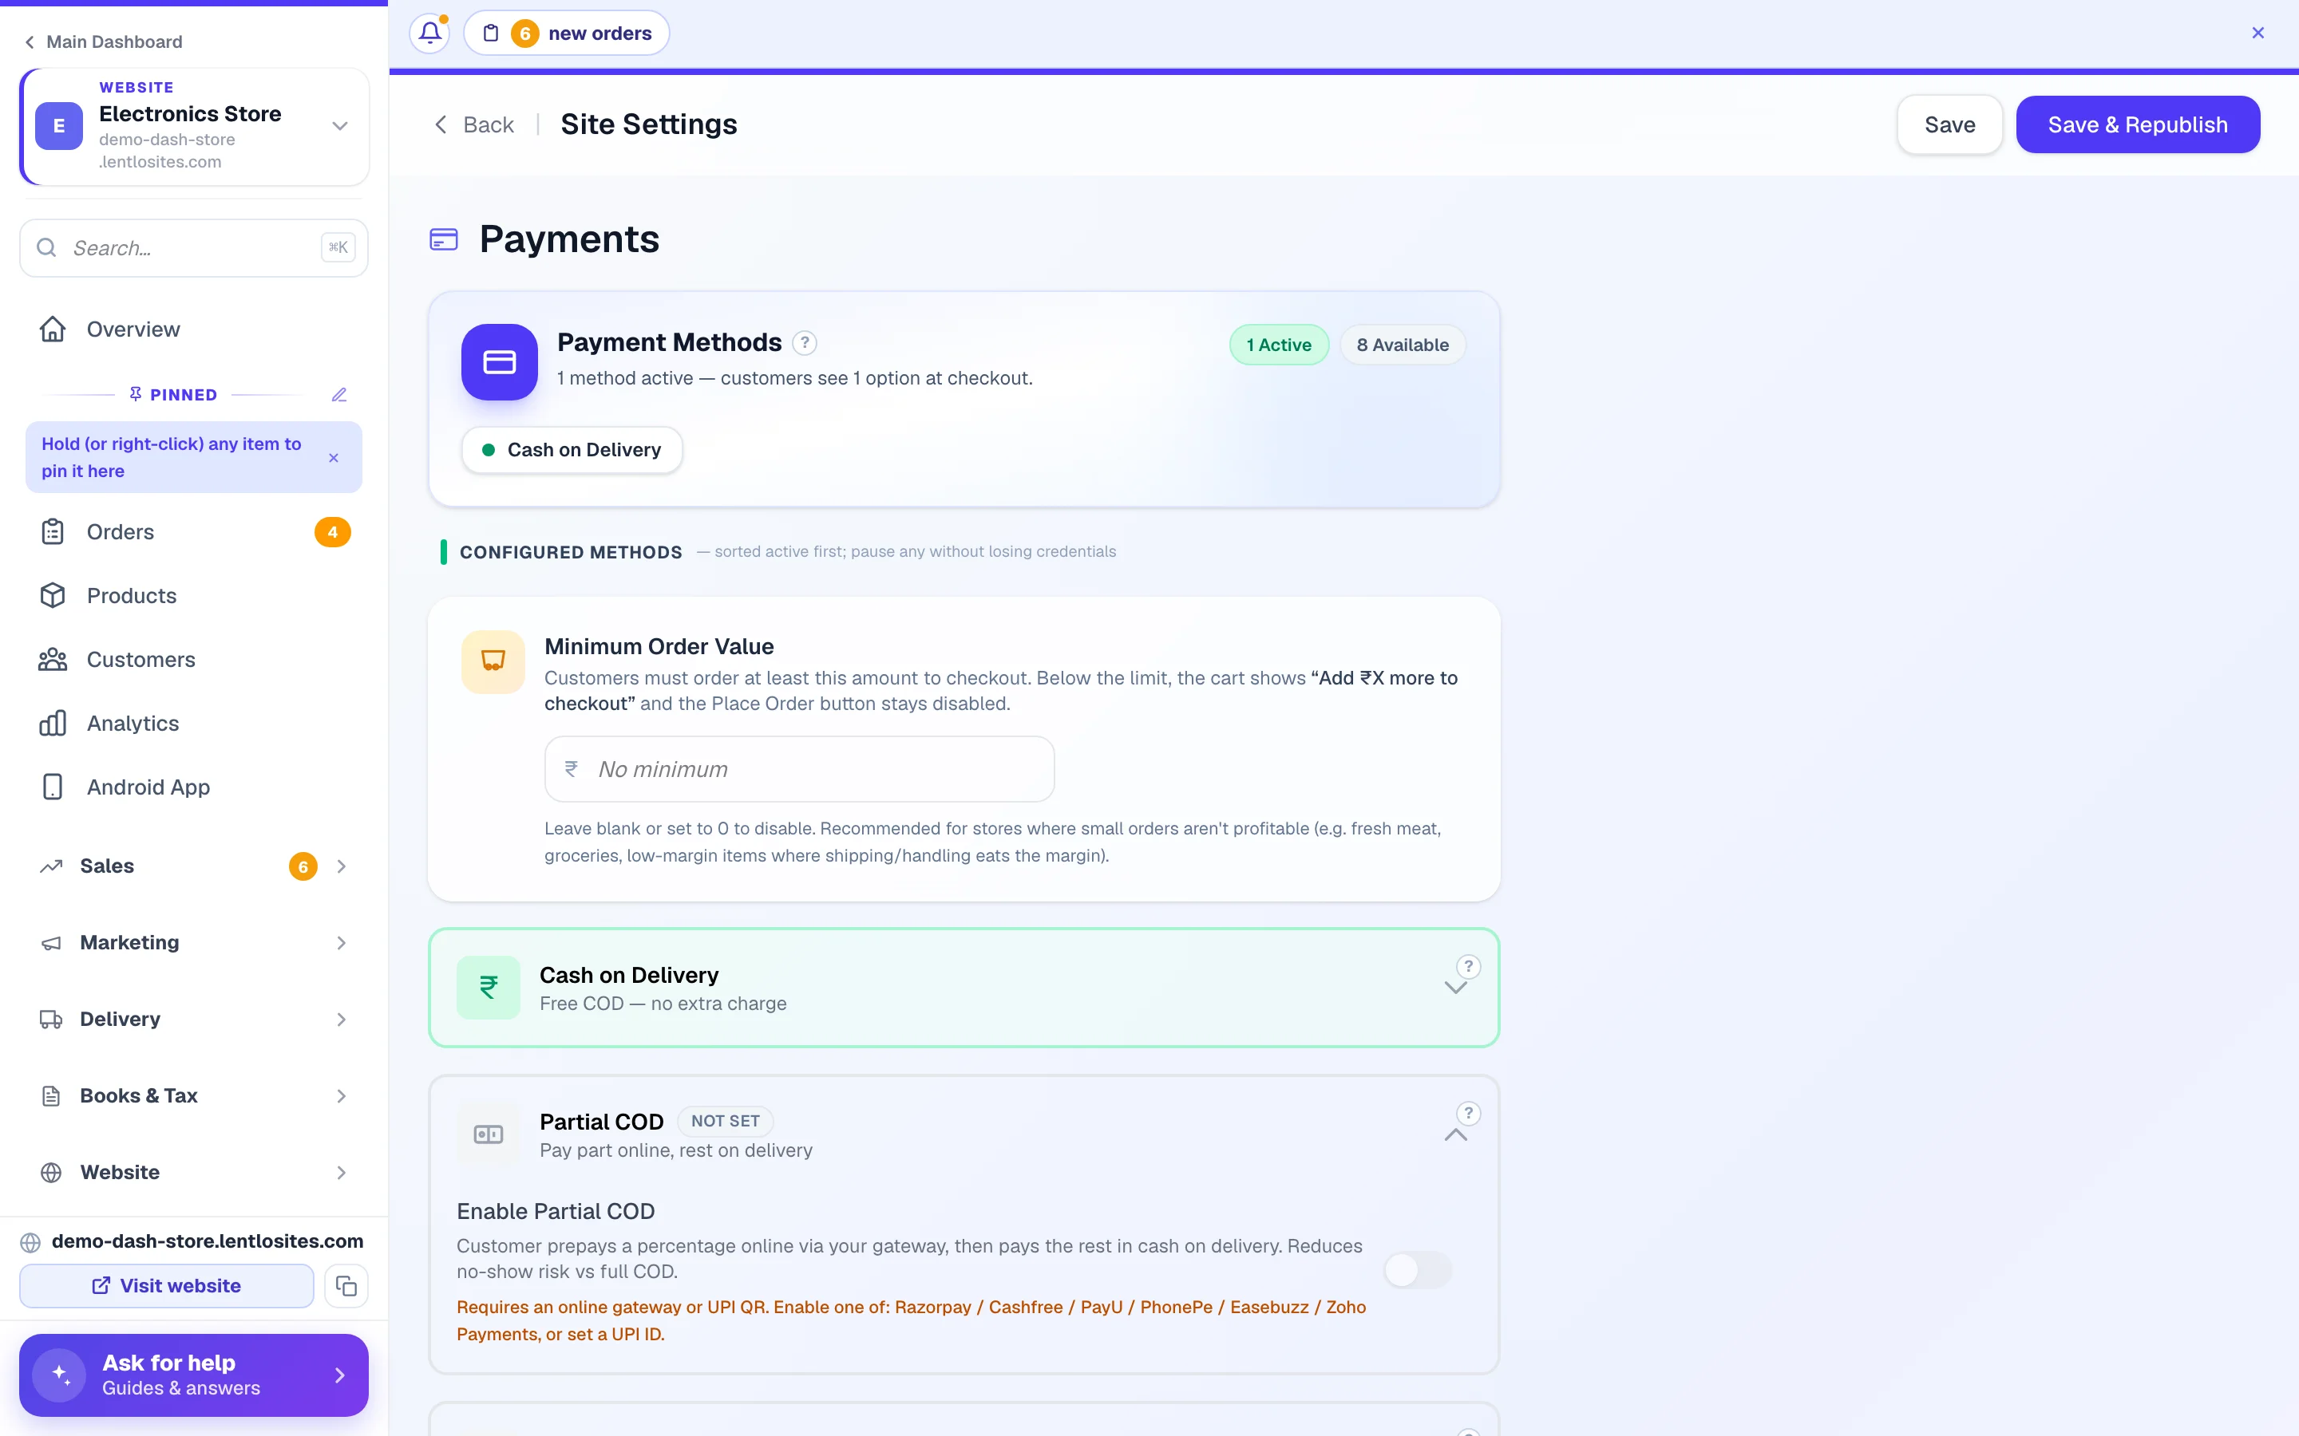Screen dimensions: 2299x1436
Task: Click the Minimum Order Value cart icon
Action: (493, 661)
